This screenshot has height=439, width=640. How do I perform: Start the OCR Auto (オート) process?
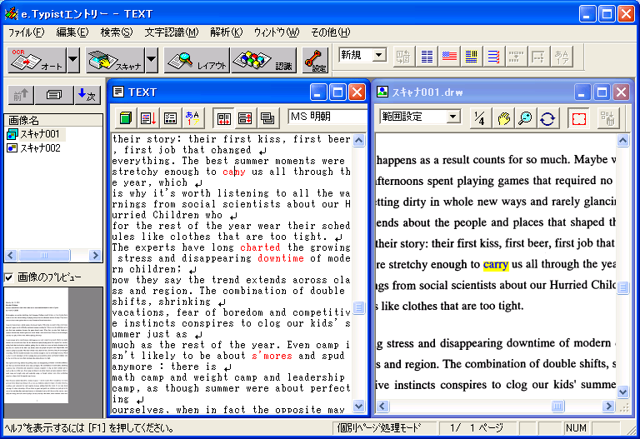(37, 60)
